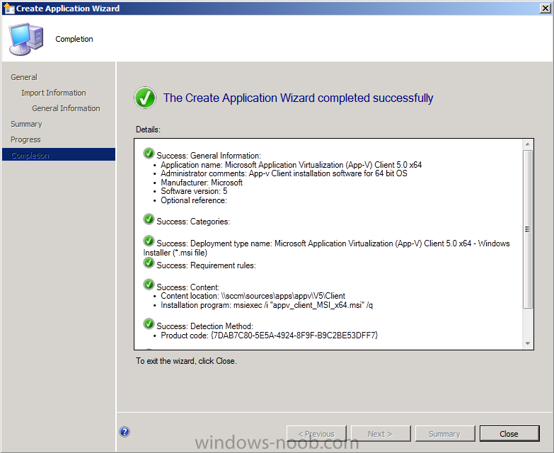
Task: Select Summary step in wizard sidebar
Action: (26, 124)
